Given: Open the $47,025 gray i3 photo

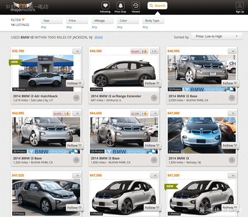Looking at the screenshot, I should (x=46, y=198).
